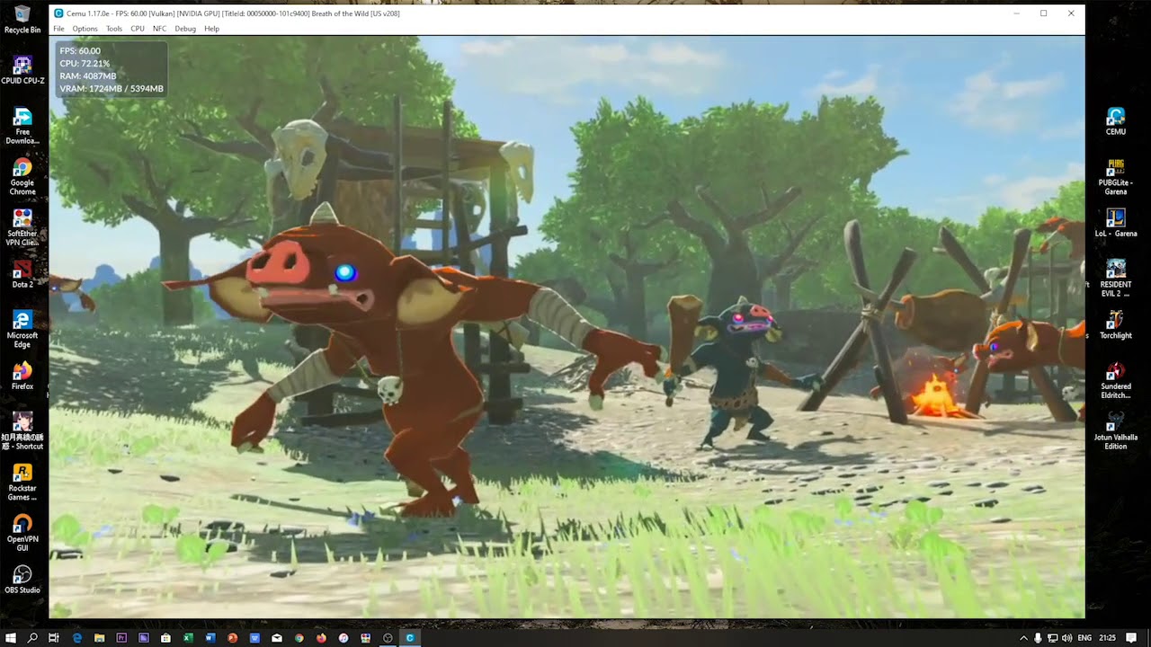Open the volume tray icon
This screenshot has height=647, width=1151.
pos(1066,638)
